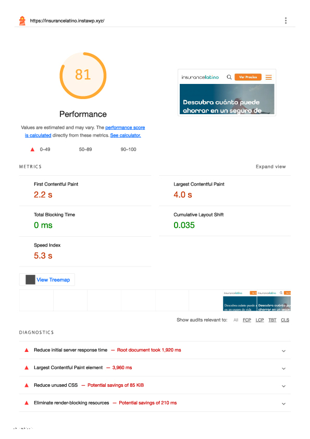The image size is (310, 439).
Task: Select the FCP audits filter
Action: [247, 320]
